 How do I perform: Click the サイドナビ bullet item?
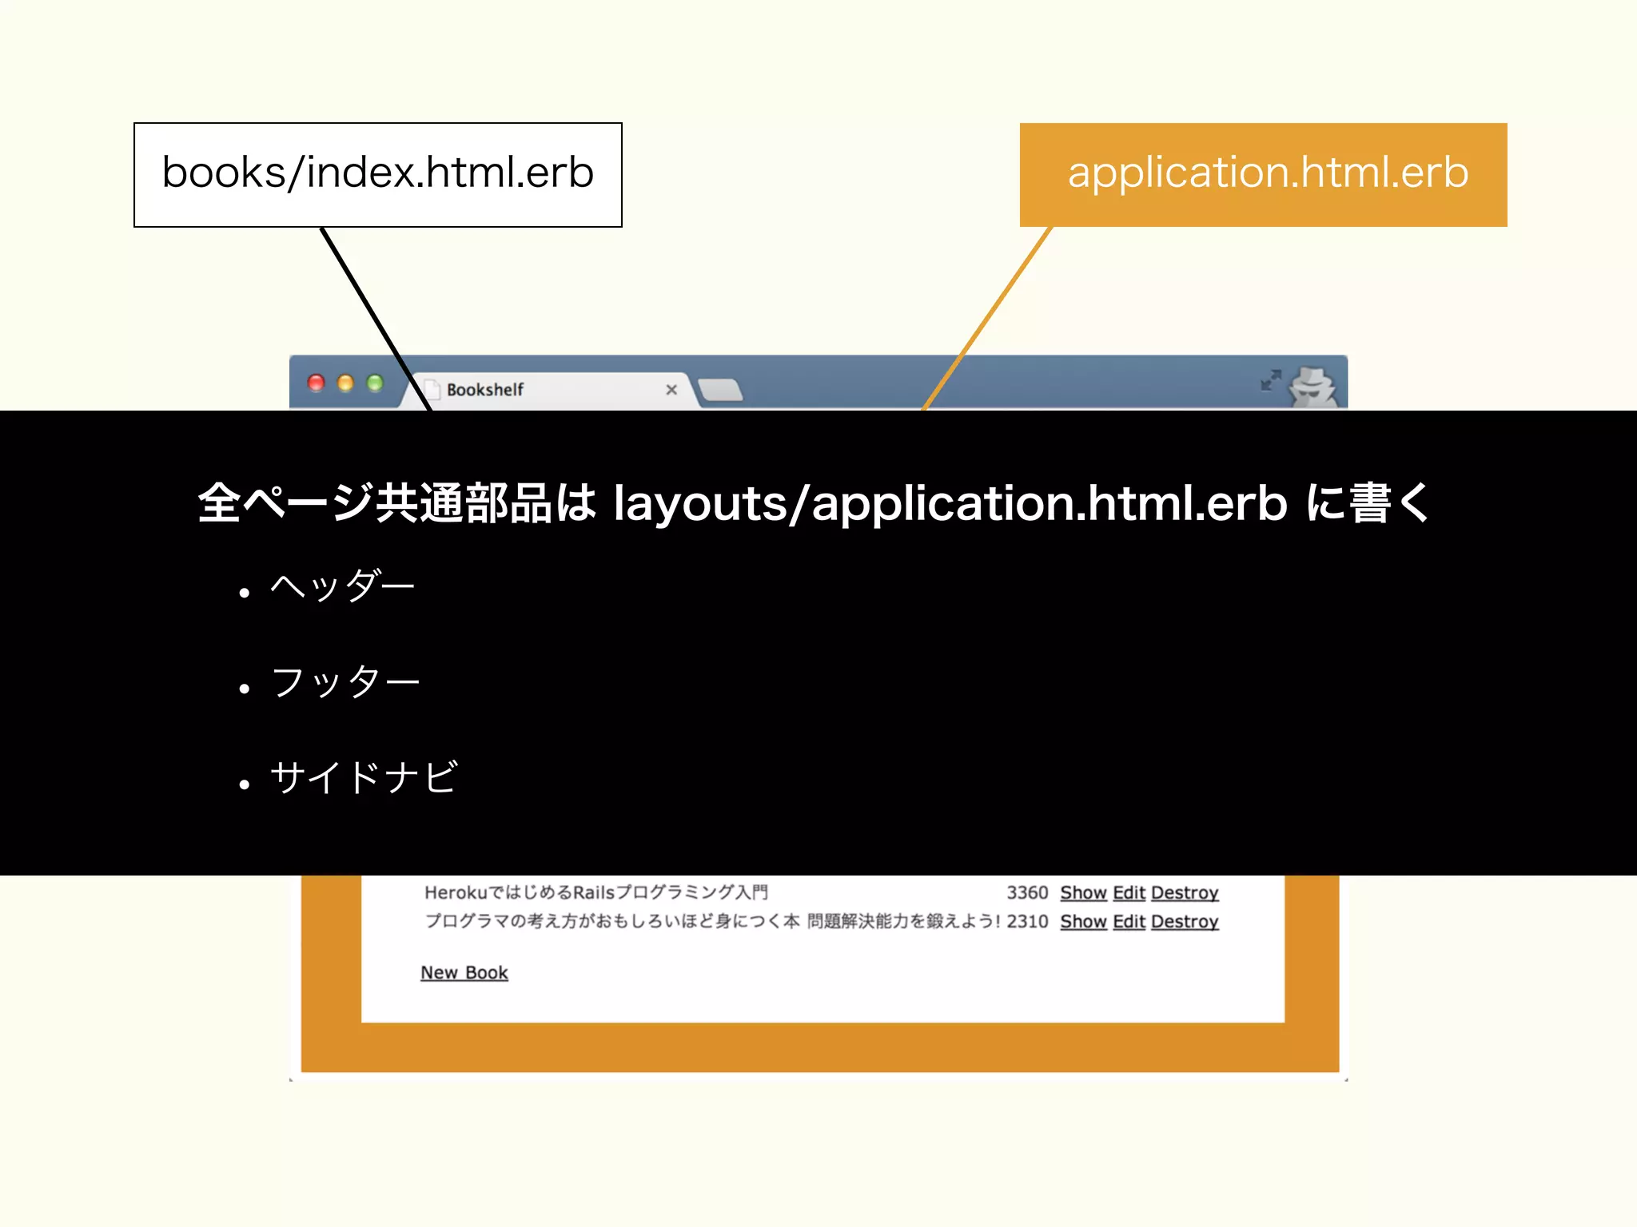(364, 777)
